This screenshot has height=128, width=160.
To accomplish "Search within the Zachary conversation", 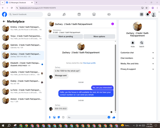I will point(142,43).
